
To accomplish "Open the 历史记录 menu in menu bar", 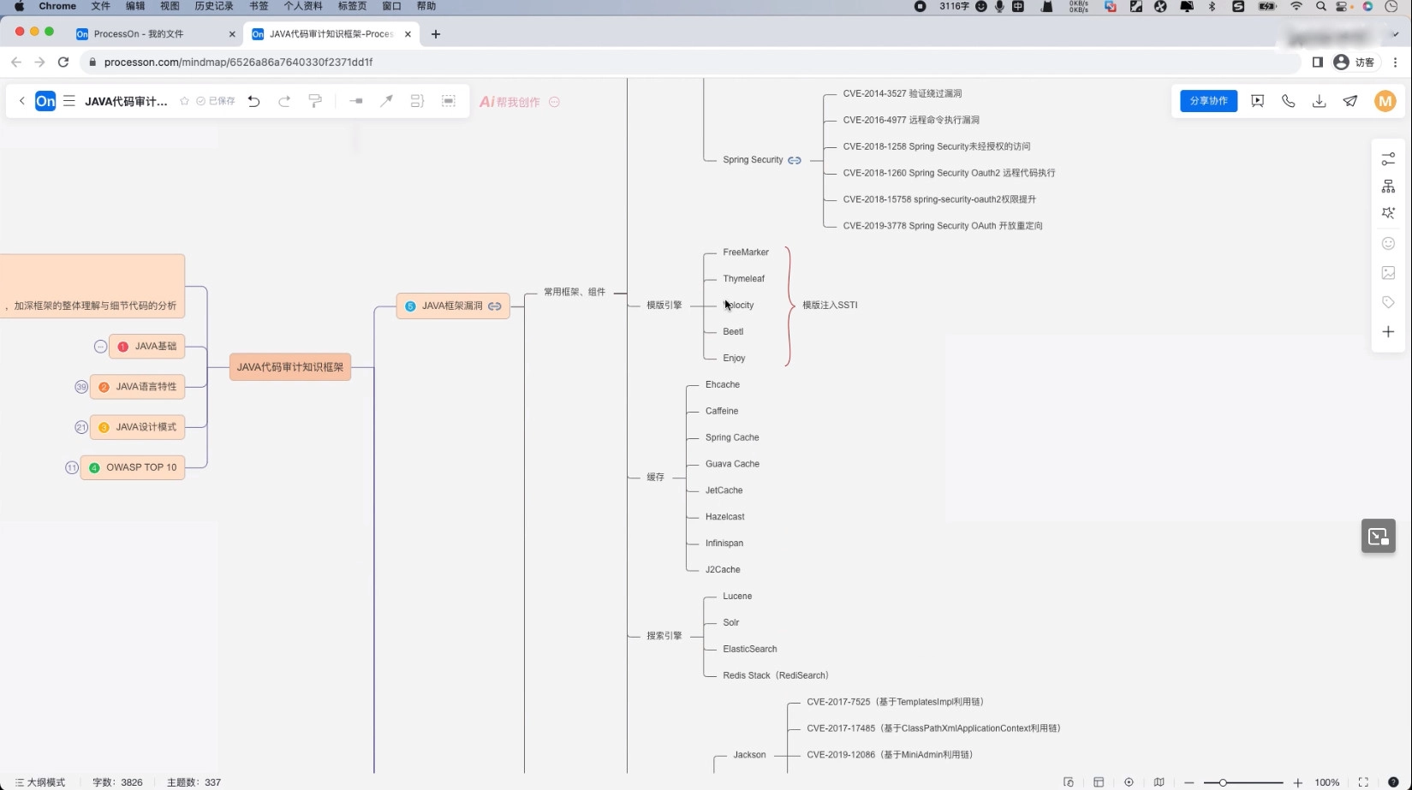I will [x=213, y=6].
